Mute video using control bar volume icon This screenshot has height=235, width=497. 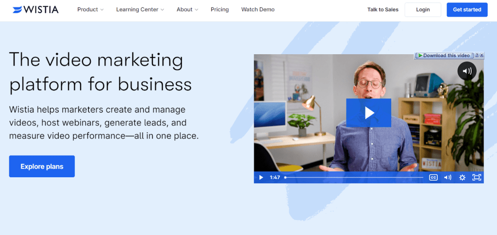pos(447,177)
